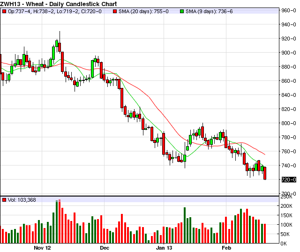Click the 940-0 price axis label

pos(289,24)
